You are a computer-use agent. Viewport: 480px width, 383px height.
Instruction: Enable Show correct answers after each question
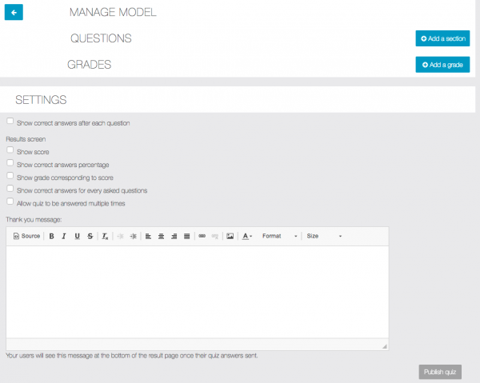click(10, 122)
